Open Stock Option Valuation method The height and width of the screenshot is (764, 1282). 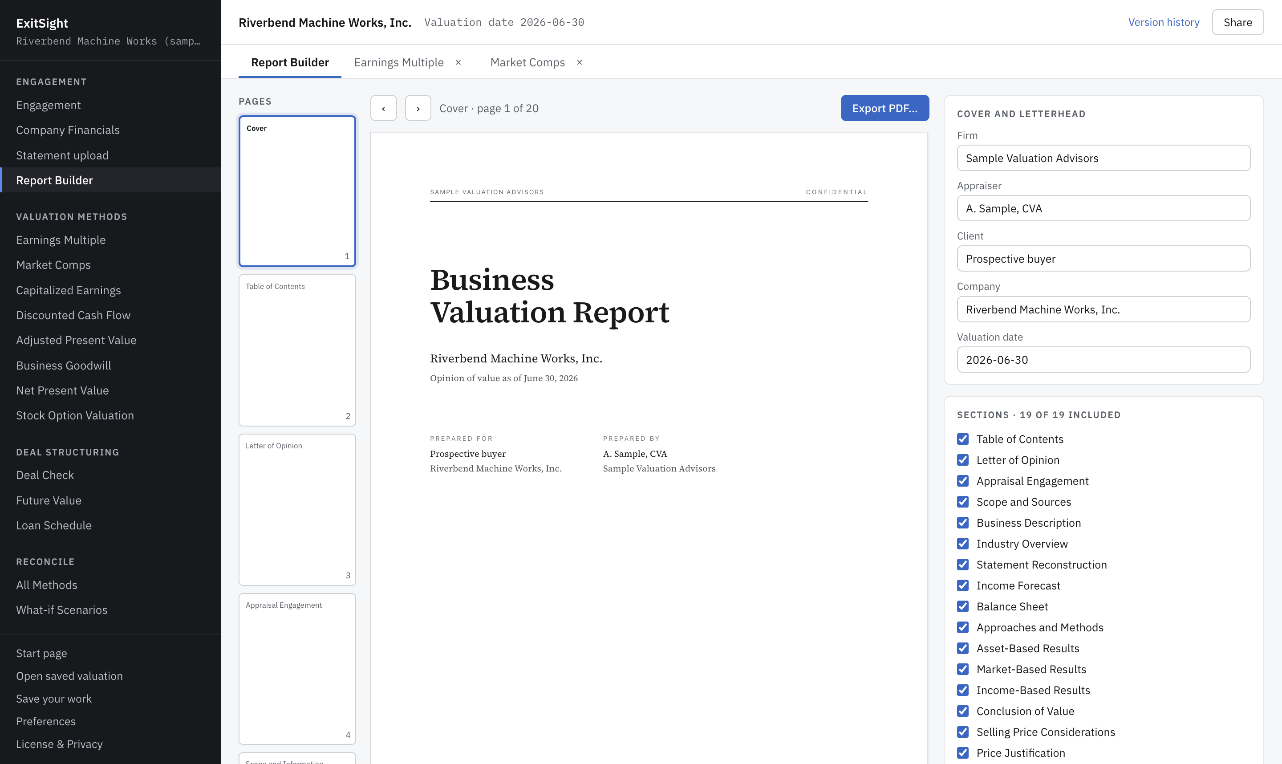click(110, 415)
